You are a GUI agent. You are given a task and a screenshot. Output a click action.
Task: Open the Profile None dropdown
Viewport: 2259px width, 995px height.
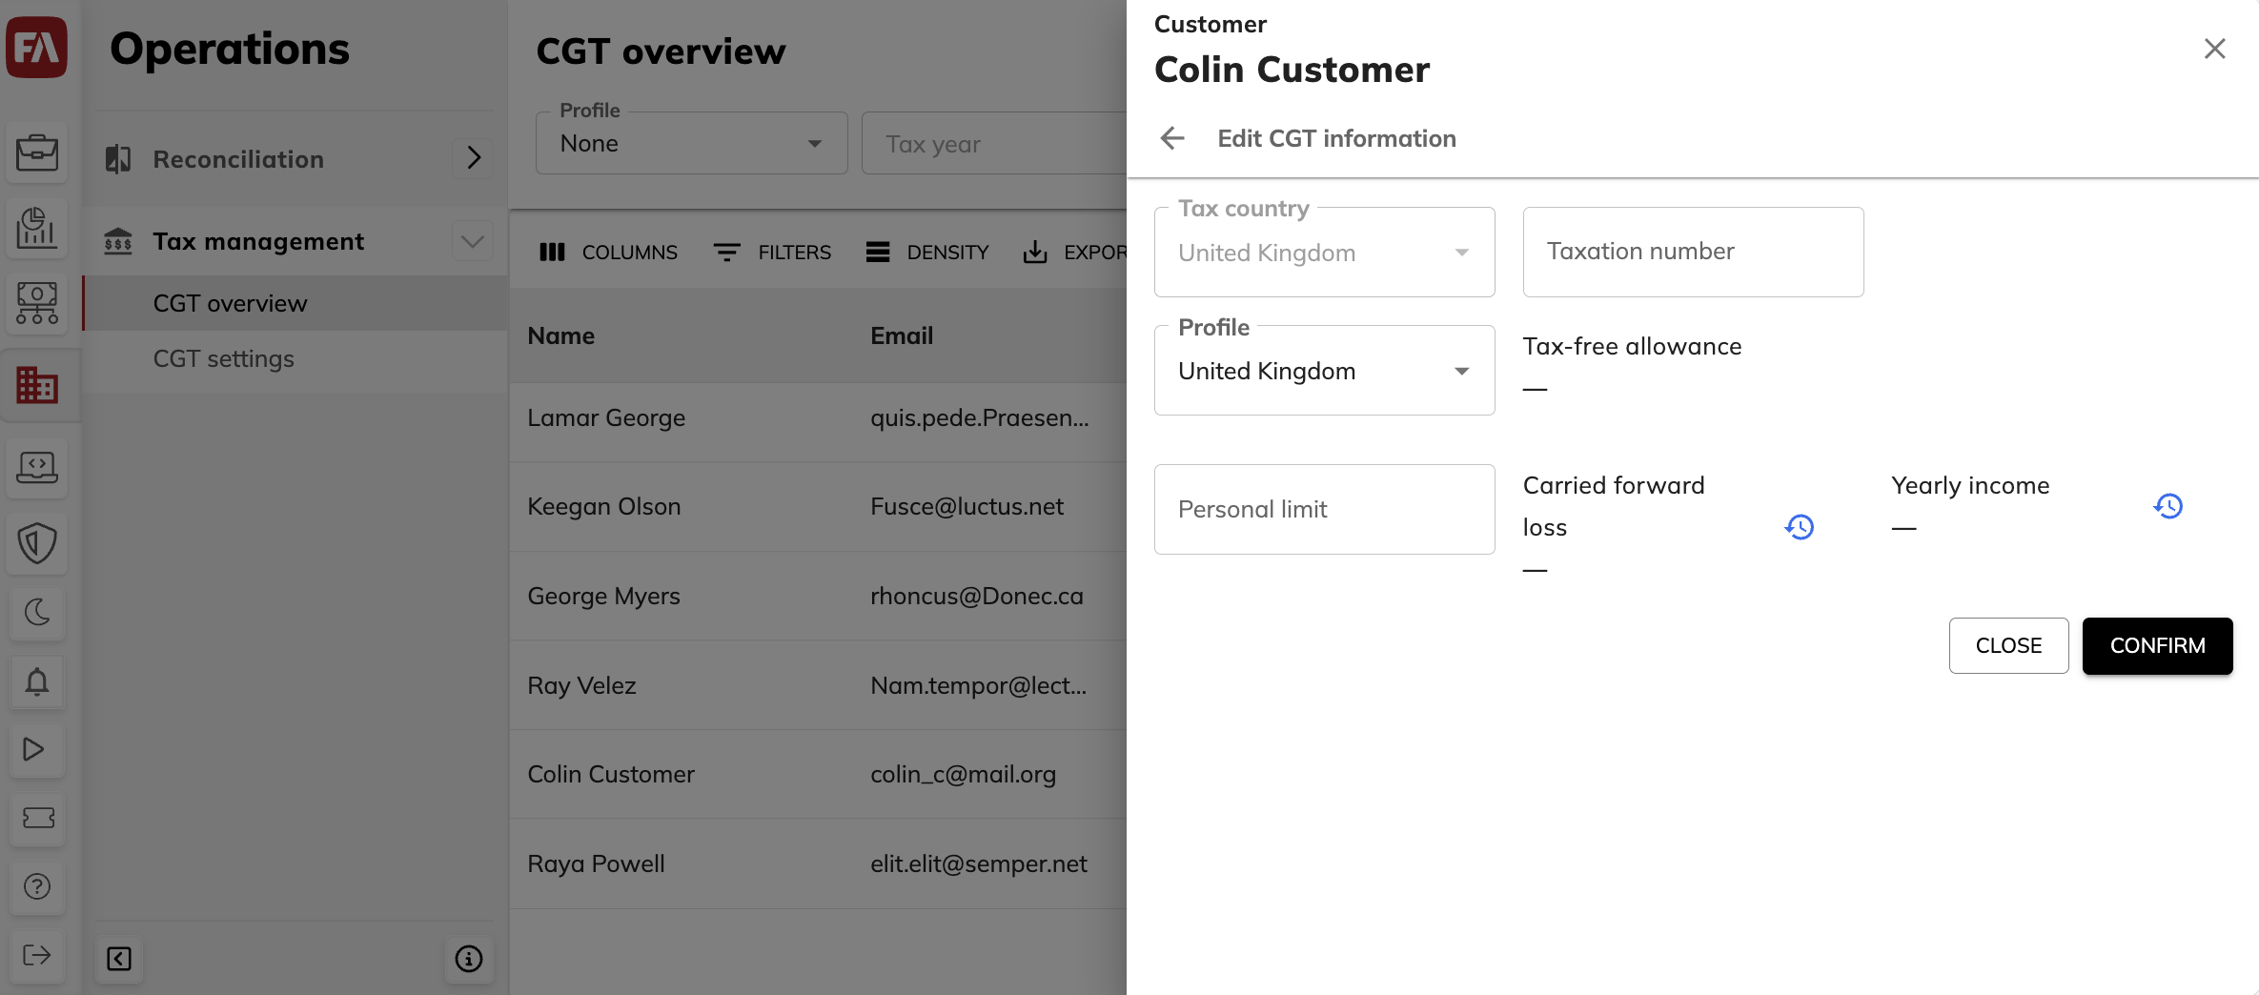[x=691, y=143]
